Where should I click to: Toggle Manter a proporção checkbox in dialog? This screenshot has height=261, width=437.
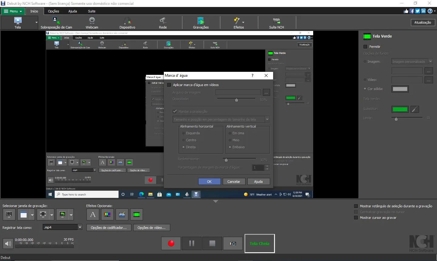click(x=175, y=112)
